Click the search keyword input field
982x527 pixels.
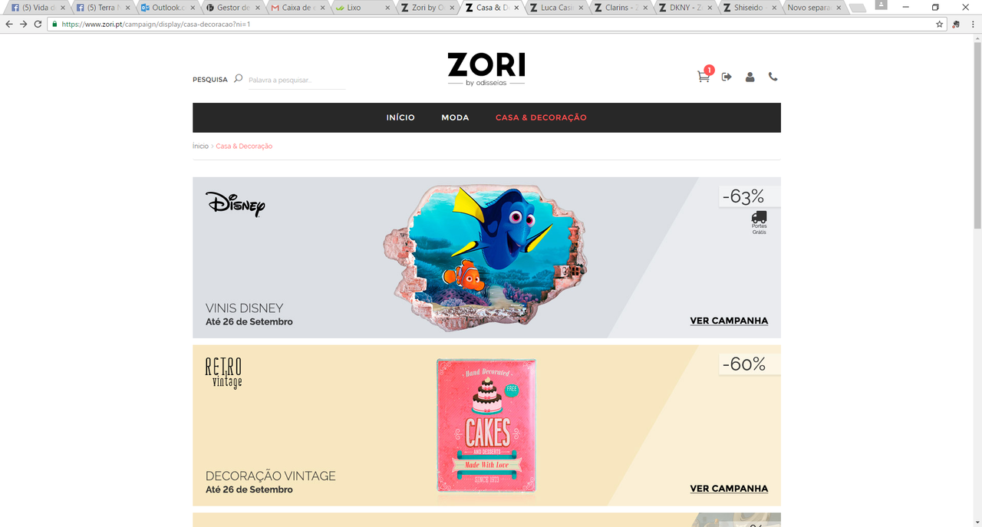[297, 80]
